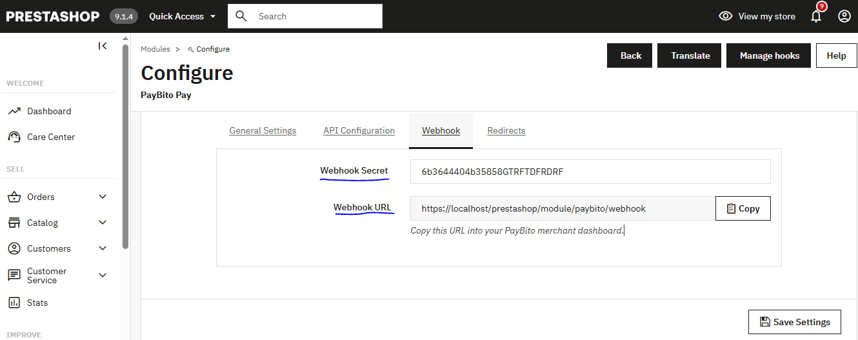
Task: Click the clipboard icon on Copy button
Action: point(731,208)
